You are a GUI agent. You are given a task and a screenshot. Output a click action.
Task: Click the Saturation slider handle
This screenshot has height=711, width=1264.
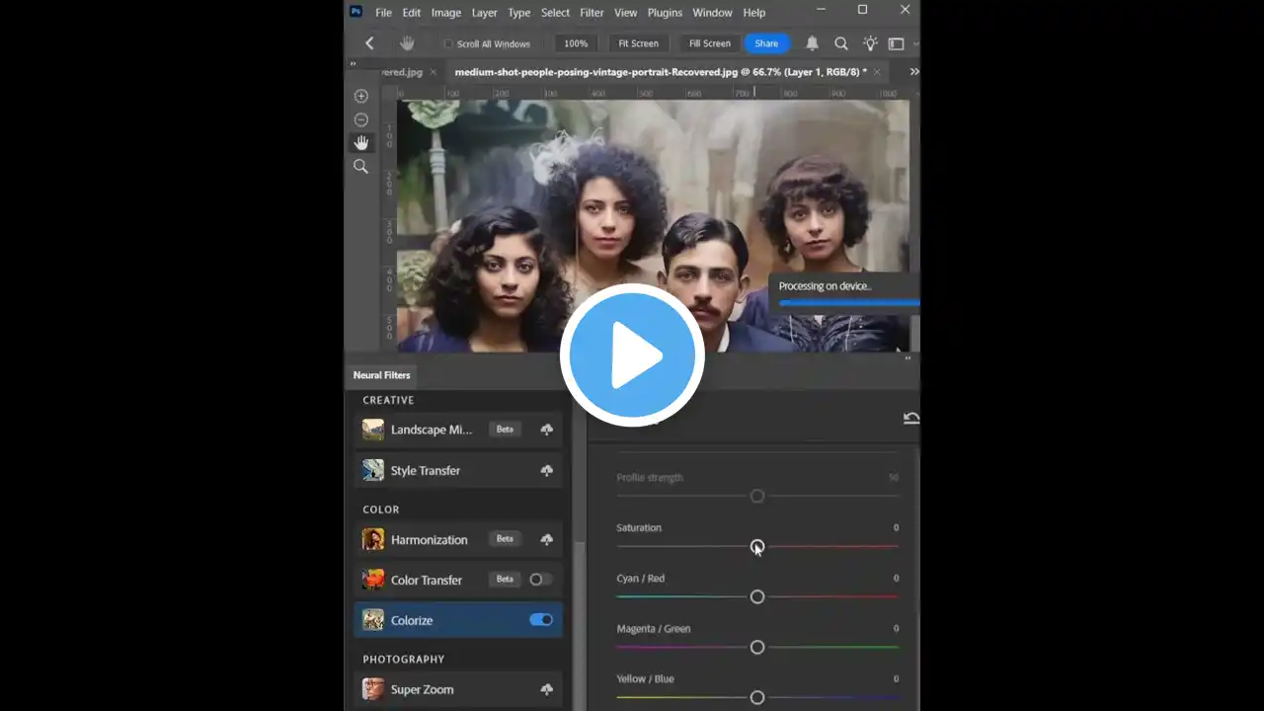point(757,546)
